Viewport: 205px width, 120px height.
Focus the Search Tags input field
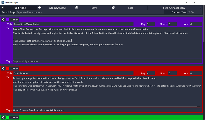[x=90, y=12]
